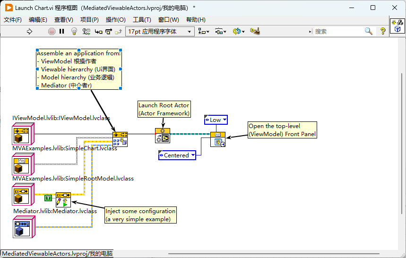
Task: Select the 'Open the top-level' comment label
Action: 282,130
